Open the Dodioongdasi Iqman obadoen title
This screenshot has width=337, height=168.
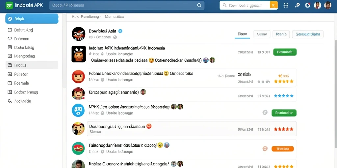click(x=117, y=126)
